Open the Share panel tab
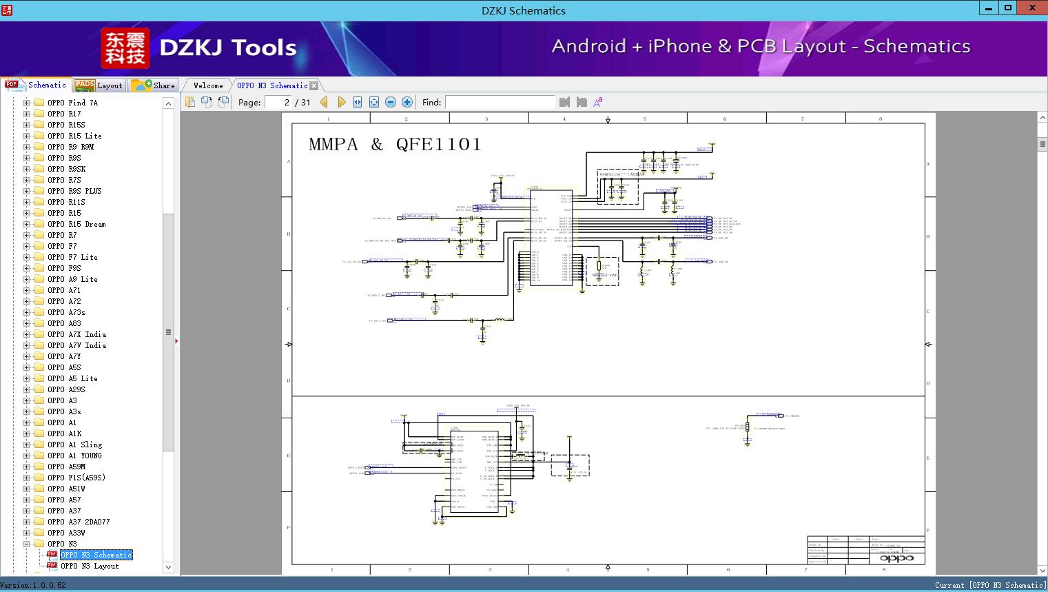The width and height of the screenshot is (1048, 592). click(x=153, y=85)
